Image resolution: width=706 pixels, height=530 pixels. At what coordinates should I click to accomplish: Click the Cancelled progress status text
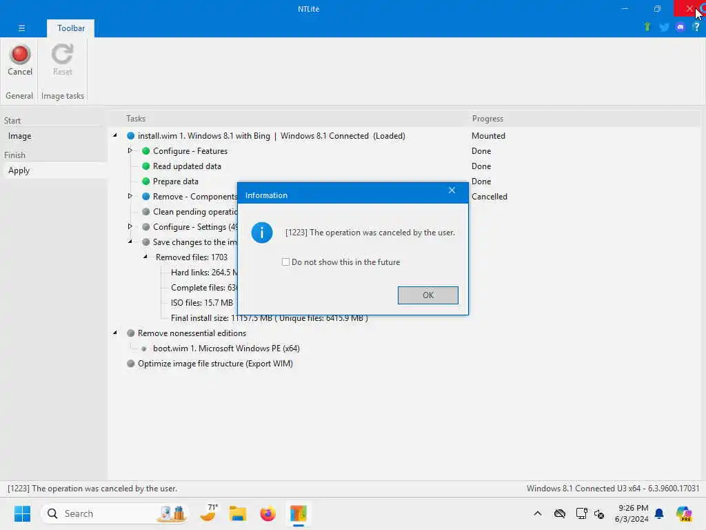[x=490, y=197]
